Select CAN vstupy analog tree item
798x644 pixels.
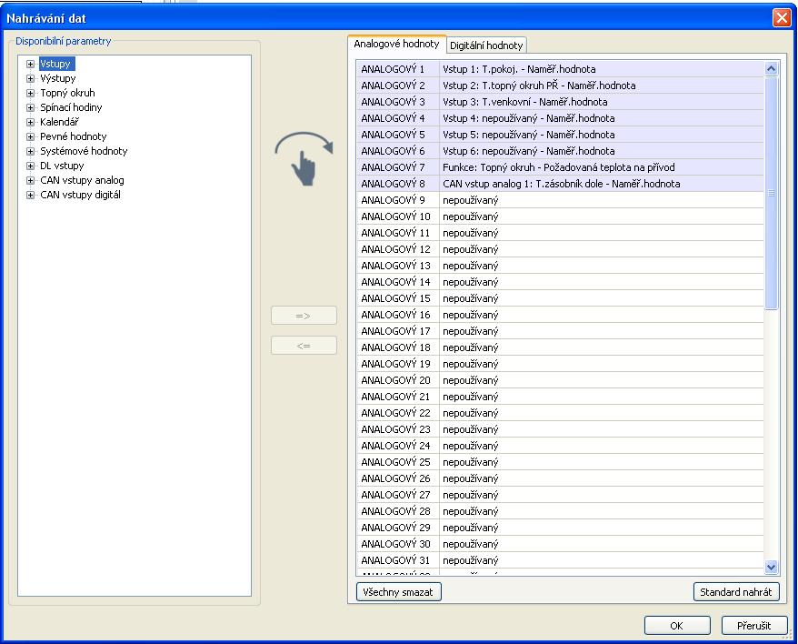pos(82,180)
